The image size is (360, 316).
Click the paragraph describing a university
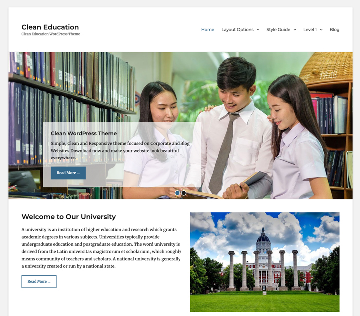(101, 248)
